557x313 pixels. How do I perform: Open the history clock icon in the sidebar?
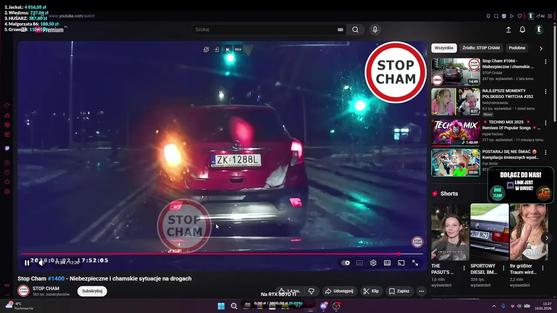pyautogui.click(x=7, y=173)
